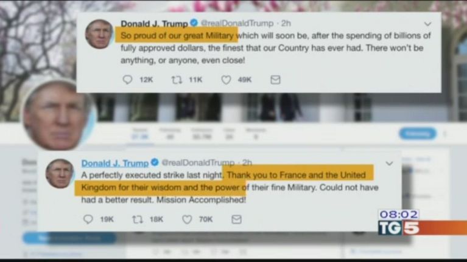The image size is (467, 262).
Task: Retweet the tweet showing 18K retweets
Action: pyautogui.click(x=138, y=219)
